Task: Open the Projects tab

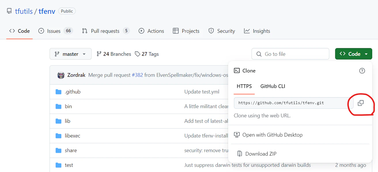Action: [x=186, y=31]
